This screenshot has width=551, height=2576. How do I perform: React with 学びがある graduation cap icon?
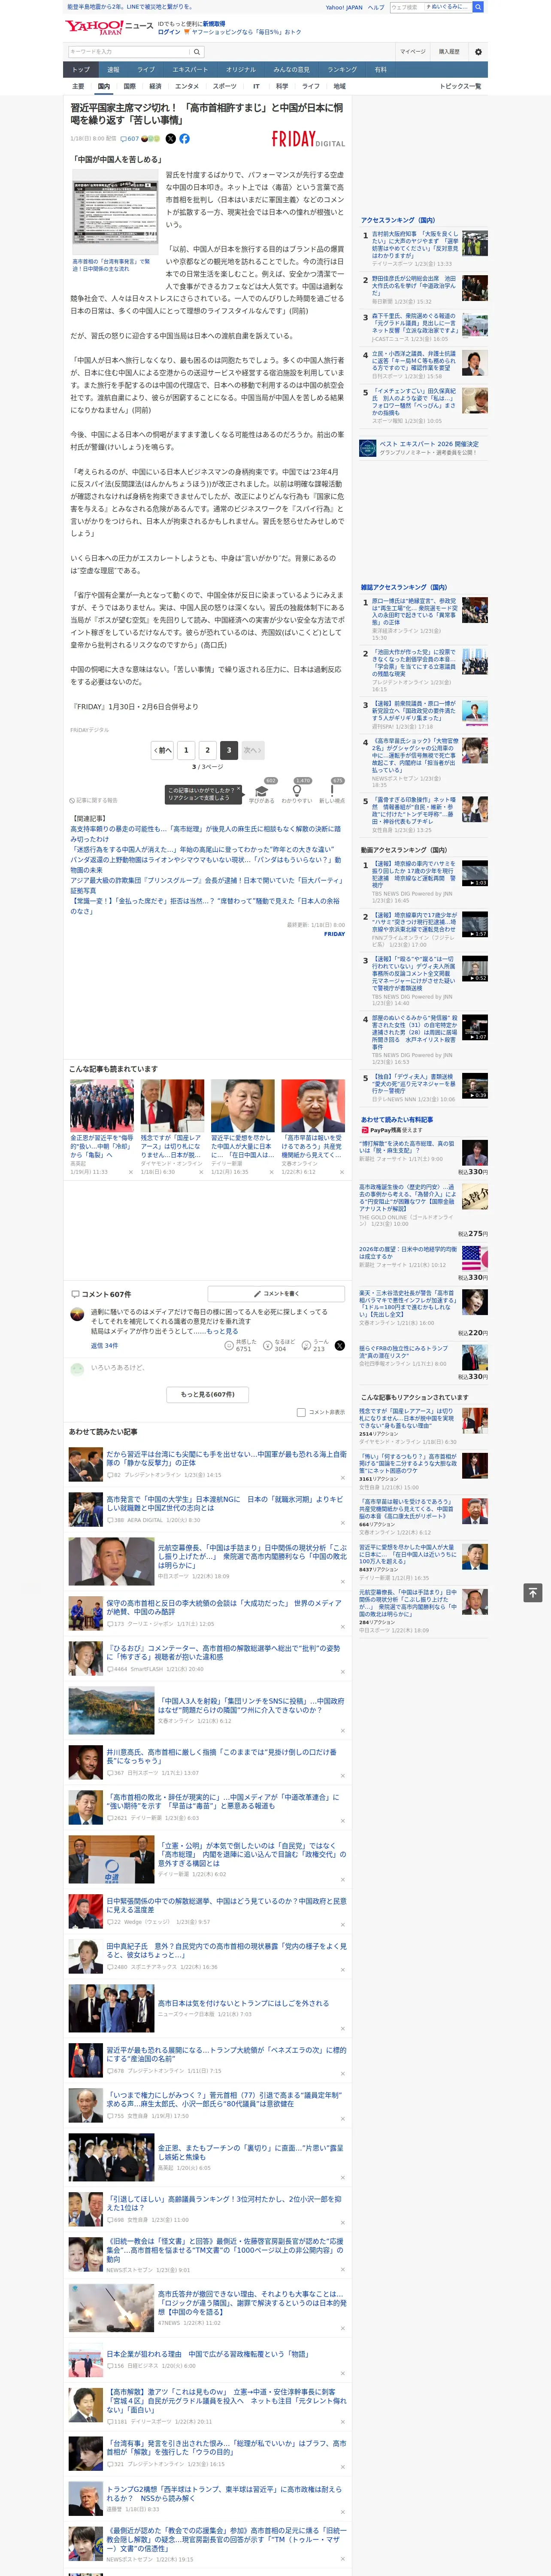pyautogui.click(x=262, y=791)
